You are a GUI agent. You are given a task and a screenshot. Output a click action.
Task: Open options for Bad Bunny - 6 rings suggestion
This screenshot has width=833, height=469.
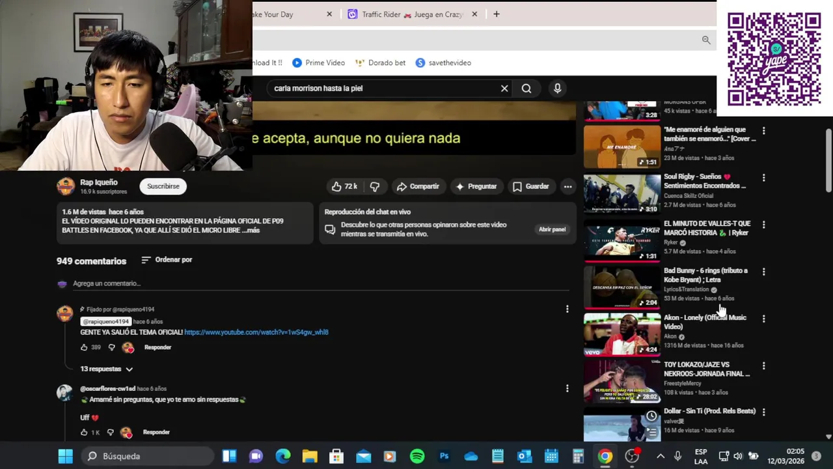coord(763,272)
